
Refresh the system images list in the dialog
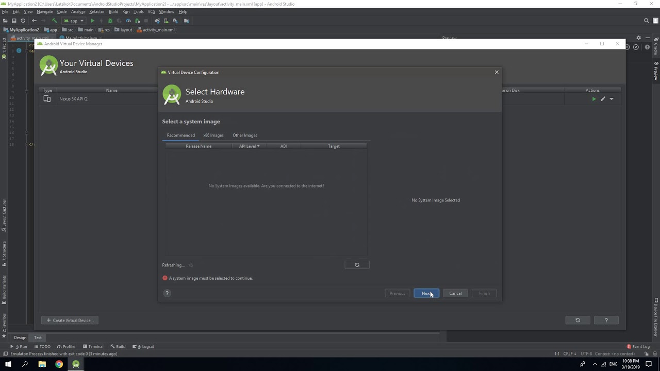[357, 265]
